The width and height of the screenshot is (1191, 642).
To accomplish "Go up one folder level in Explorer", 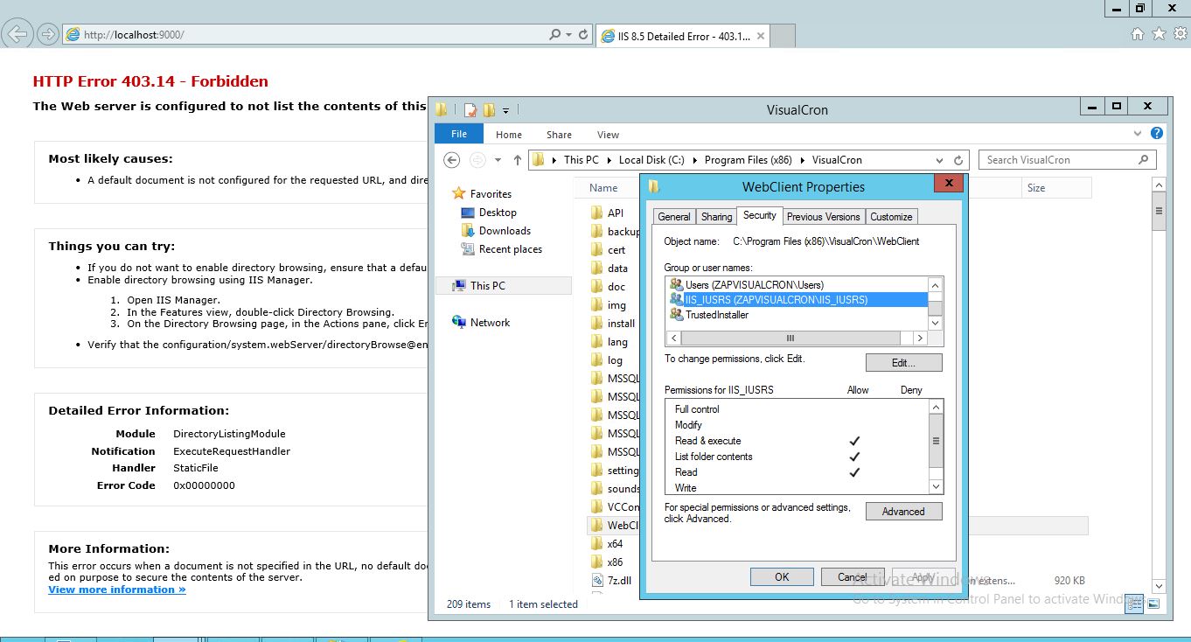I will [x=518, y=160].
